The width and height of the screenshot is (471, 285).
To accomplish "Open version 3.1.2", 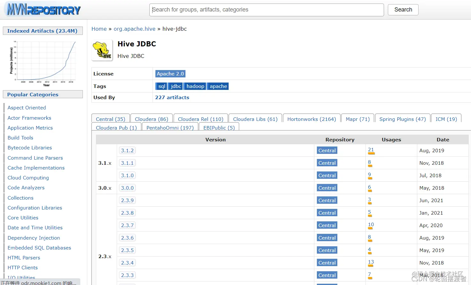I will coord(127,150).
